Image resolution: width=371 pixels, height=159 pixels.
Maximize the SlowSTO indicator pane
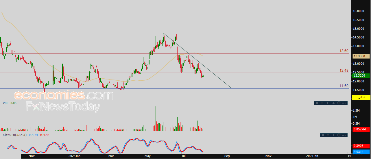(x=328, y=135)
